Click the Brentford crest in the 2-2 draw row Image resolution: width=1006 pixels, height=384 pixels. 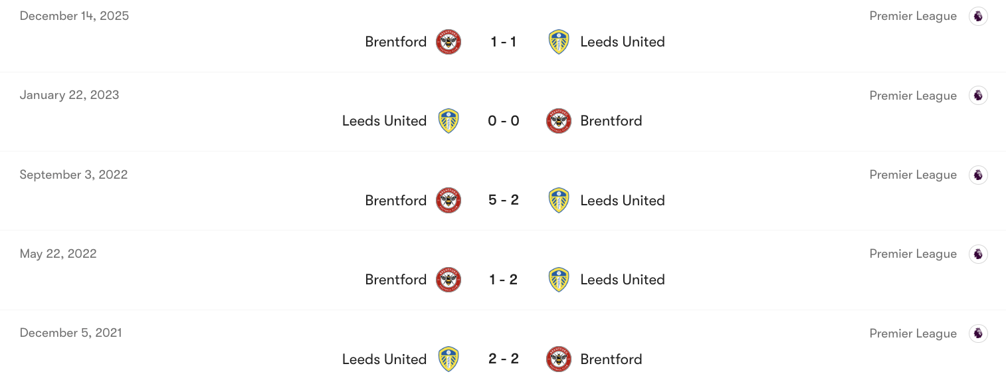(x=559, y=359)
